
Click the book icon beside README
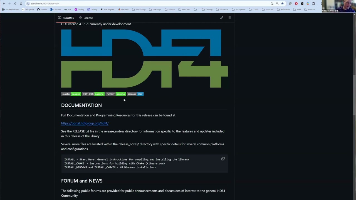(x=60, y=18)
